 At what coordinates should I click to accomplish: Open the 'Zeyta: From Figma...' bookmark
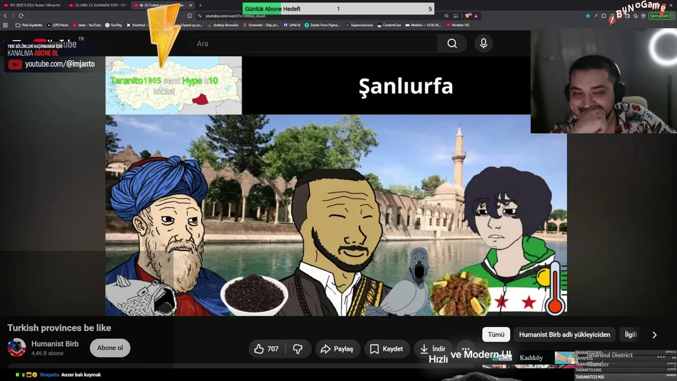click(322, 25)
